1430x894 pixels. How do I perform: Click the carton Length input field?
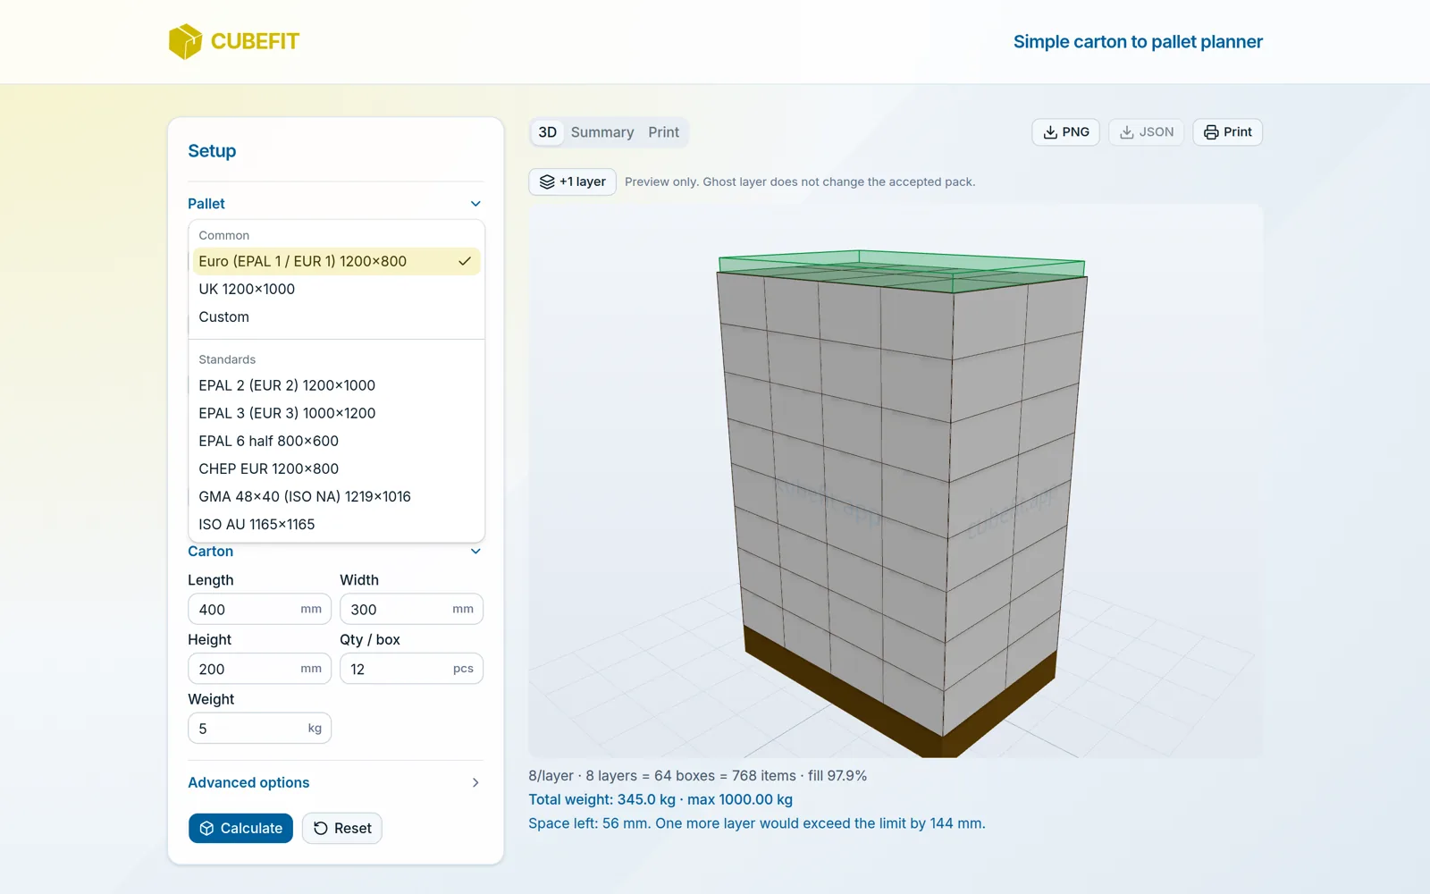[259, 609]
